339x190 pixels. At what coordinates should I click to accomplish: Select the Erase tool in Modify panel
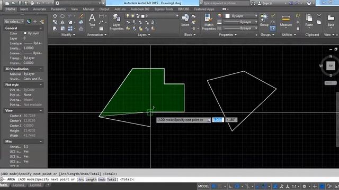tap(81, 16)
